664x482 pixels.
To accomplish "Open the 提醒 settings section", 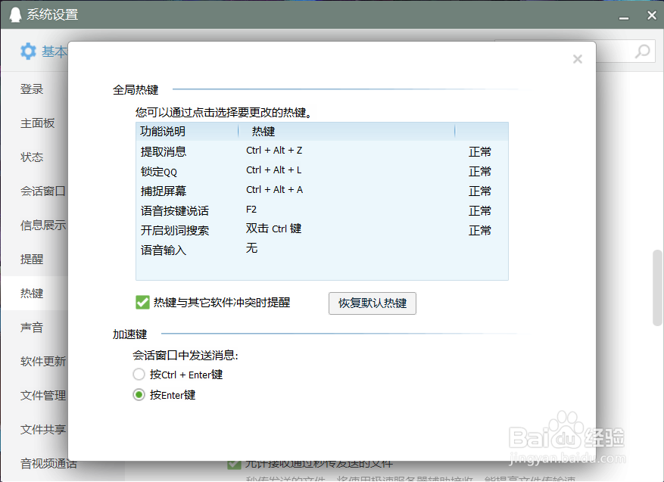I will 32,259.
